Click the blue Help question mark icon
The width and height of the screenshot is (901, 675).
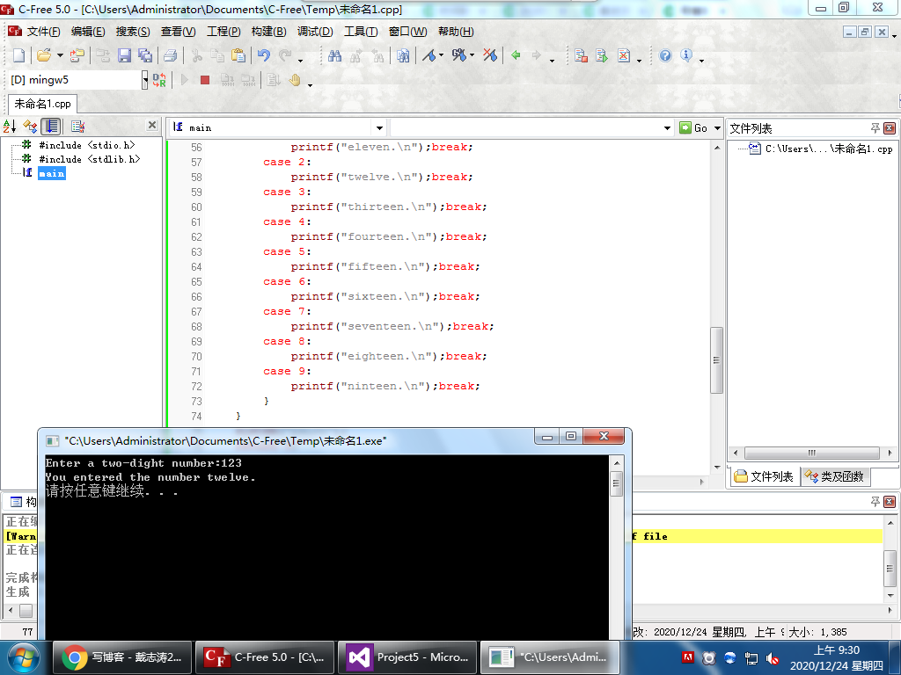pos(665,55)
